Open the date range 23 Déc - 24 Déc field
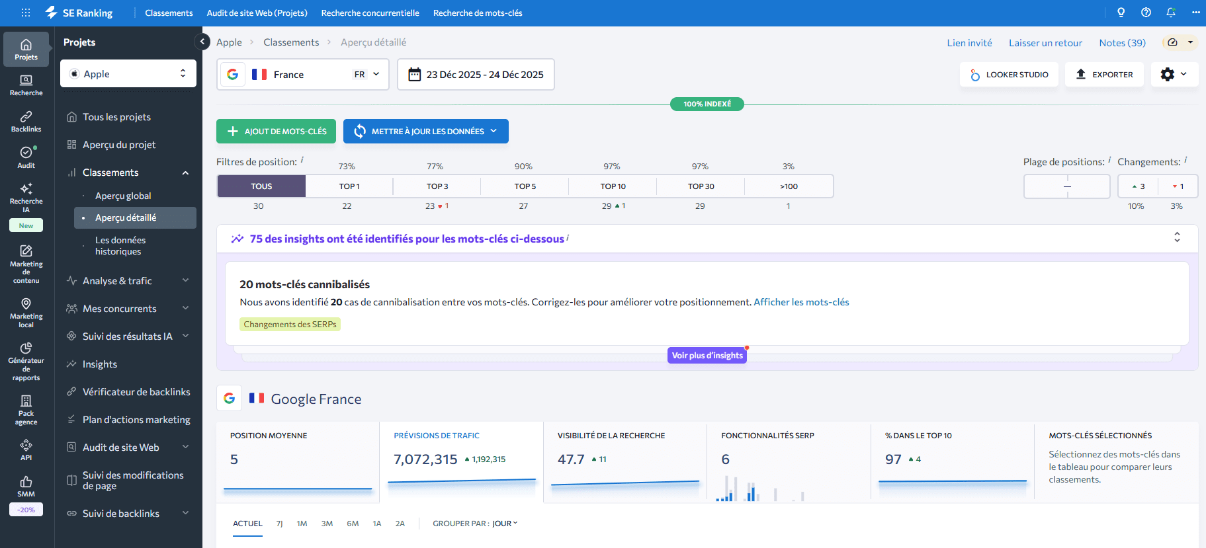 [476, 75]
